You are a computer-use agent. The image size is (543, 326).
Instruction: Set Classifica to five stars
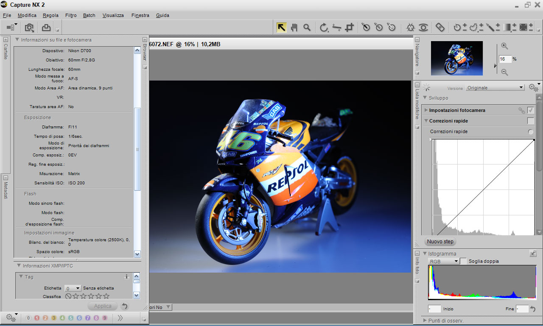click(106, 296)
